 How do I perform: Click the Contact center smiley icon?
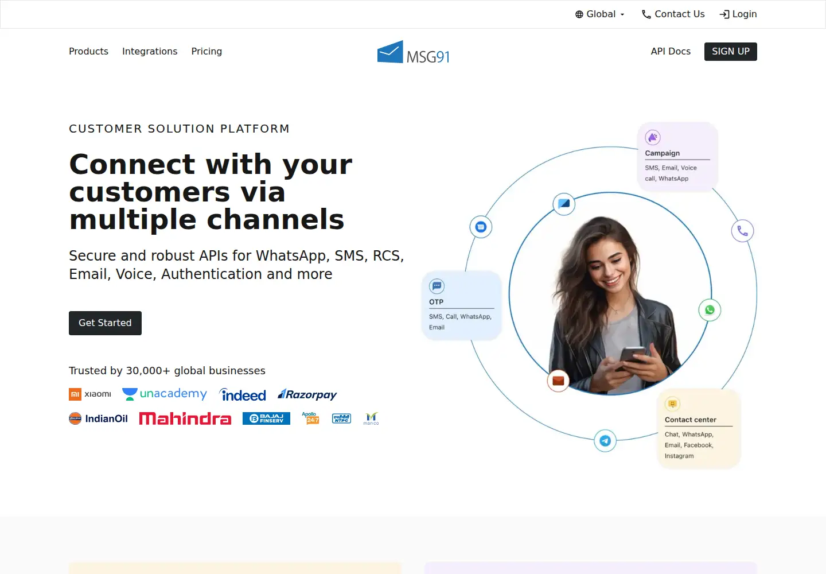pos(672,404)
